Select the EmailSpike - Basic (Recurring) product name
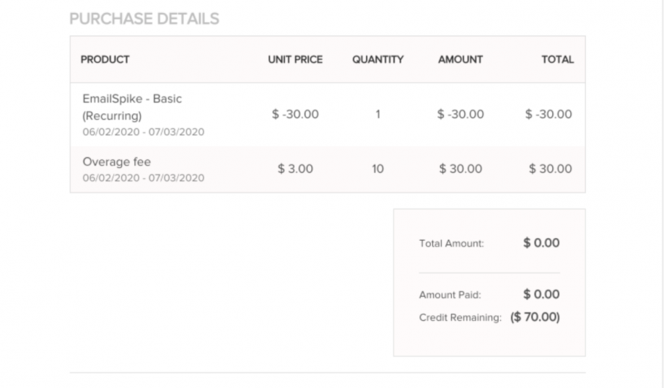This screenshot has height=388, width=664. point(131,107)
